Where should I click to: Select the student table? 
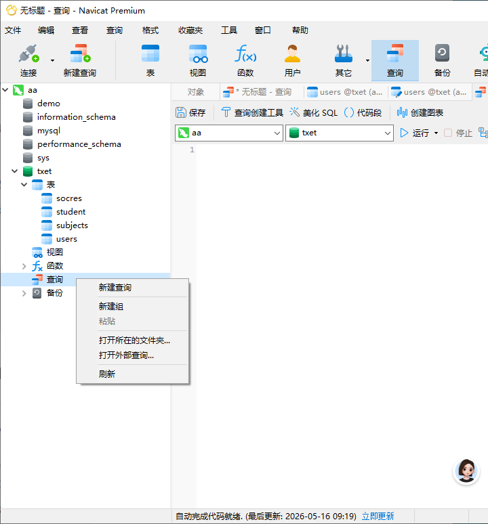coord(70,212)
